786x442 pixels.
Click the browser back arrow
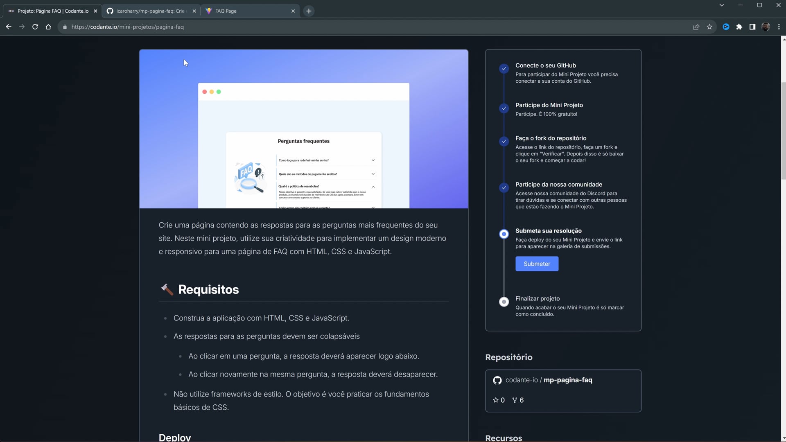[x=9, y=27]
